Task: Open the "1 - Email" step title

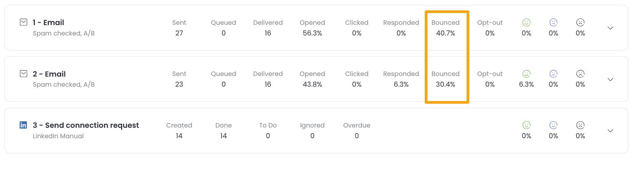Action: point(49,22)
